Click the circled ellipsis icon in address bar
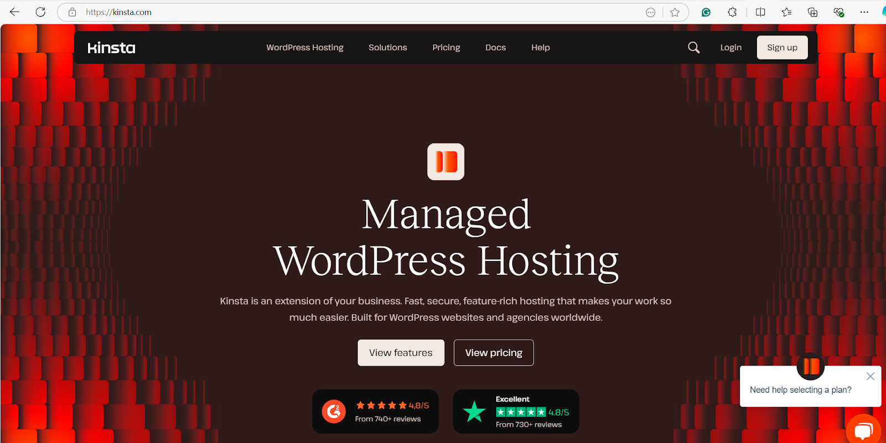Image resolution: width=886 pixels, height=443 pixels. (651, 12)
